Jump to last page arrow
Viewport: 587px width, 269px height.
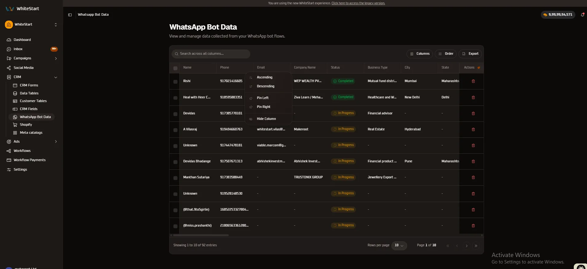point(476,246)
